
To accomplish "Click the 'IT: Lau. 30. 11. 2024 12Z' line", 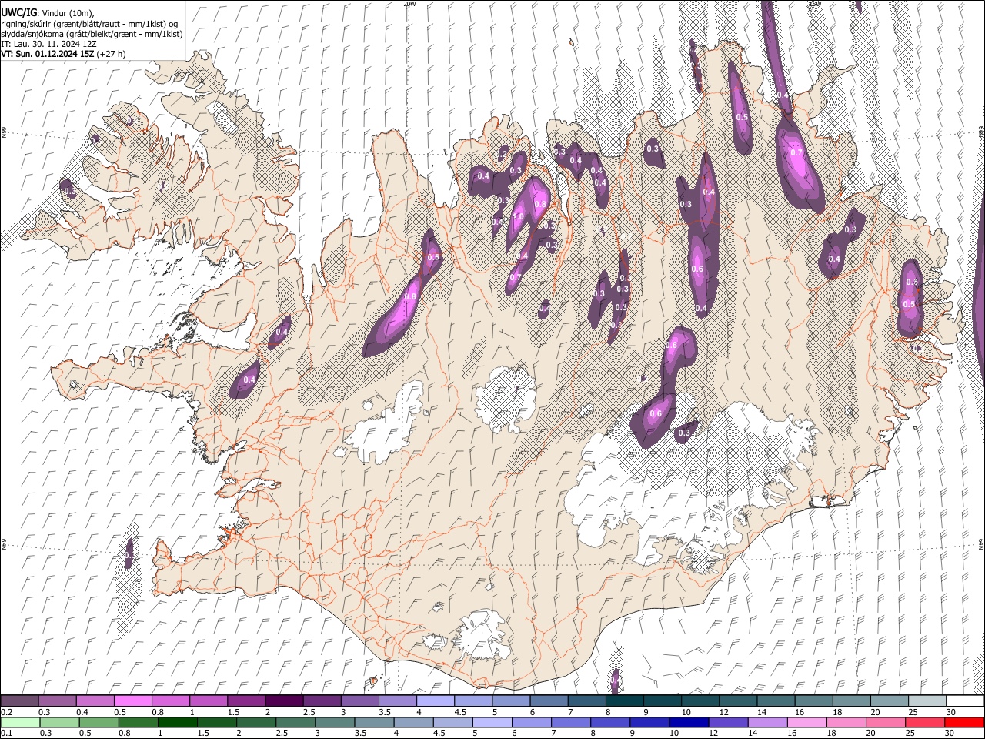I will tap(48, 44).
